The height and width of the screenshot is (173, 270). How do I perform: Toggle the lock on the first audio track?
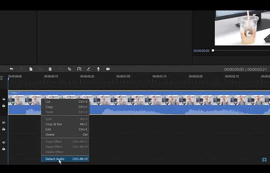click(4, 129)
